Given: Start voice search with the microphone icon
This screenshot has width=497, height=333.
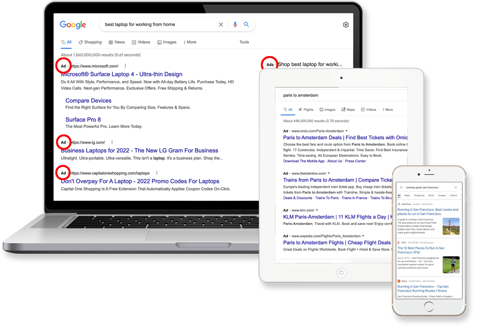Looking at the screenshot, I should (x=235, y=24).
